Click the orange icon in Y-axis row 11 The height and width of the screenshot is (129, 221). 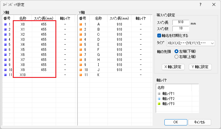(80, 75)
